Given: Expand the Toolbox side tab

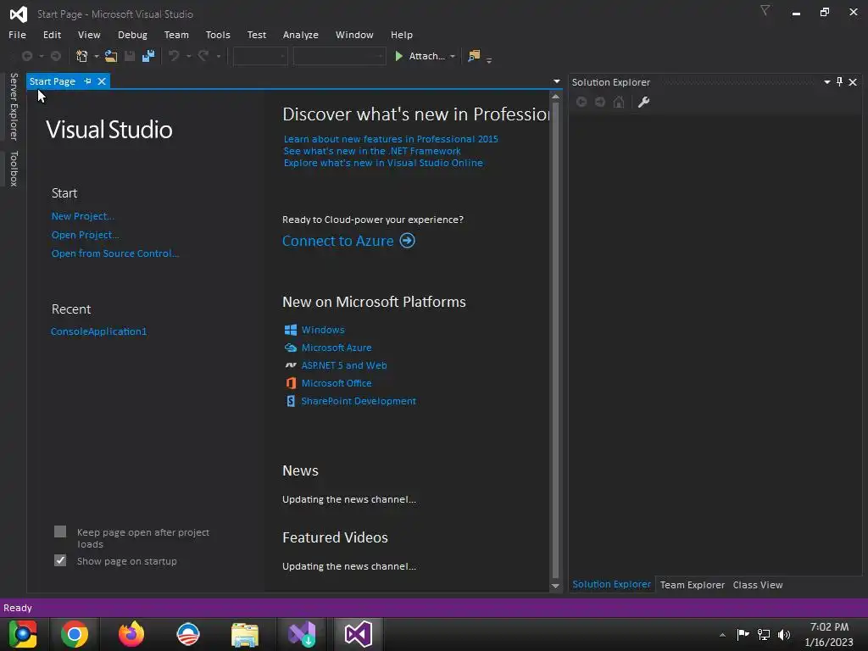Looking at the screenshot, I should [x=14, y=169].
